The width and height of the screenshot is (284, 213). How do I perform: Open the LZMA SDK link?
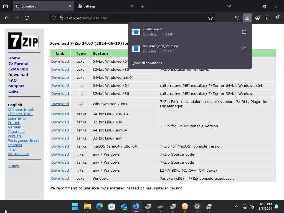[18, 69]
